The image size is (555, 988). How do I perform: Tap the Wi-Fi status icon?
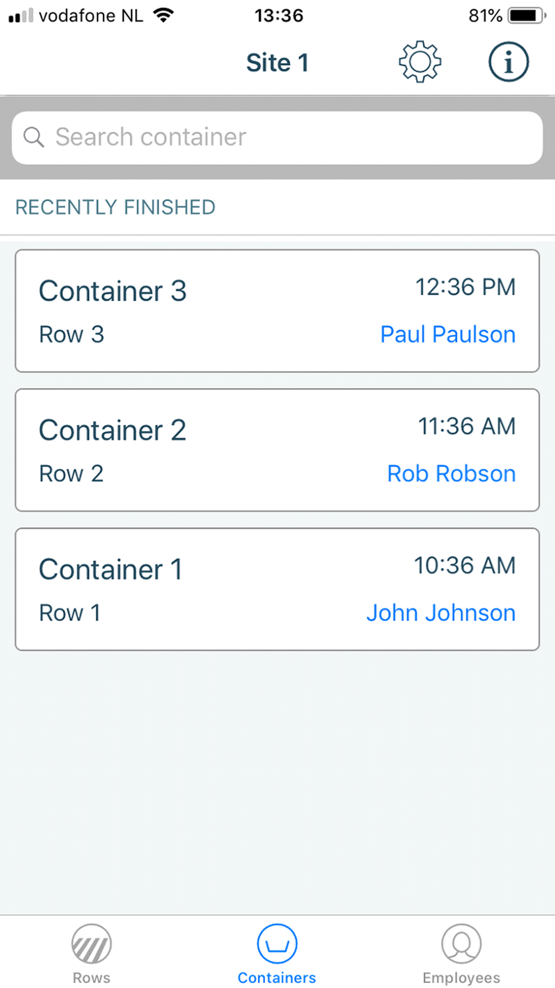click(163, 15)
